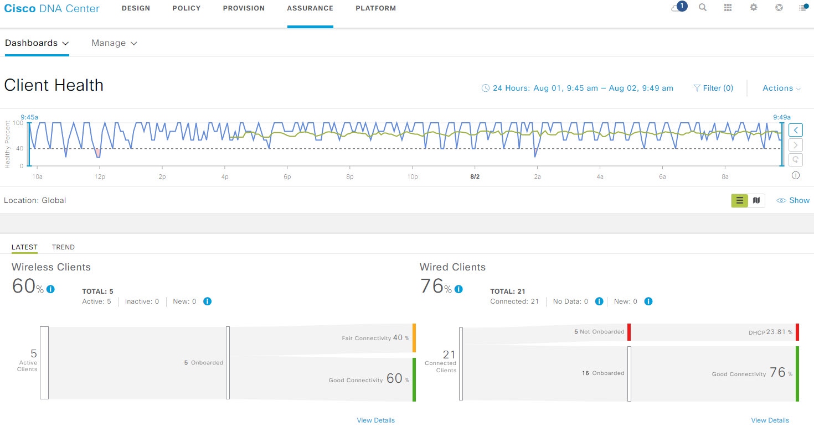The width and height of the screenshot is (814, 427).
Task: Expand the Dashboards dropdown
Action: pyautogui.click(x=37, y=43)
